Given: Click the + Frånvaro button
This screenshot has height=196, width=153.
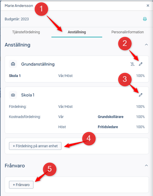Looking at the screenshot, I should point(21,185).
